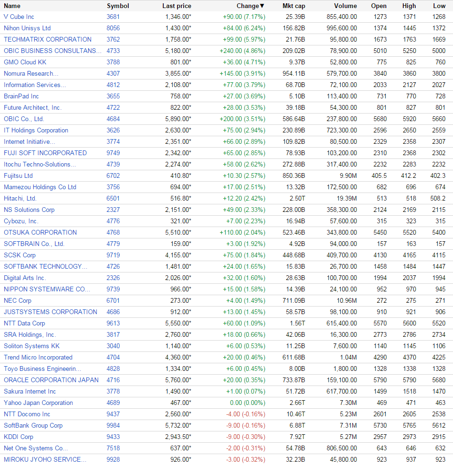Screen dimensions: 453x465
Task: Click the Volume column header
Action: (x=346, y=6)
